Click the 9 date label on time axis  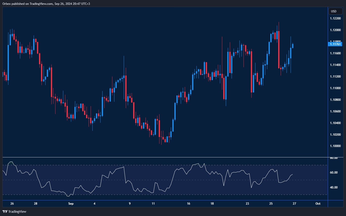click(130, 204)
